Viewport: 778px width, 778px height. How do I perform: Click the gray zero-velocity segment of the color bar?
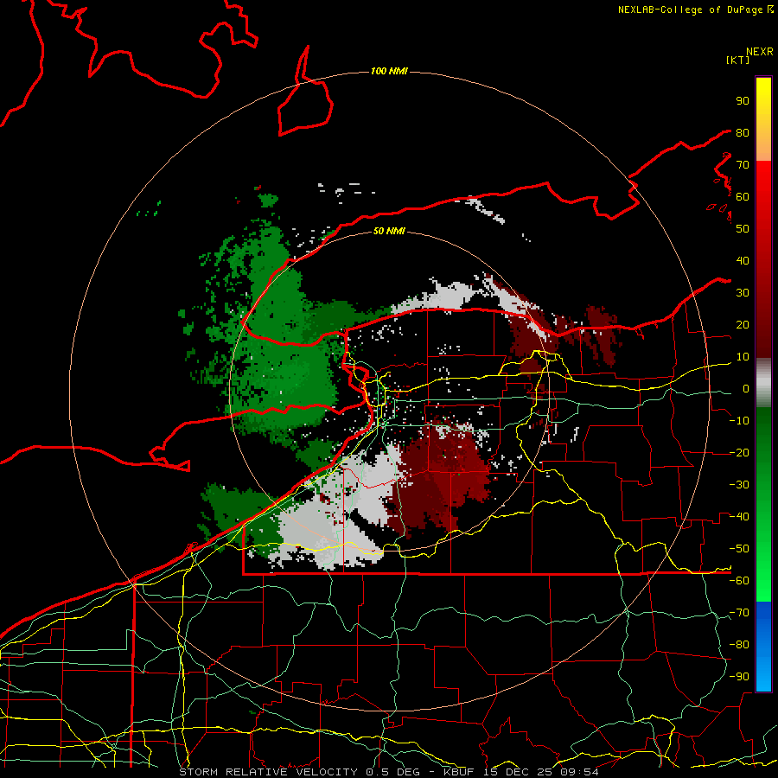[763, 382]
